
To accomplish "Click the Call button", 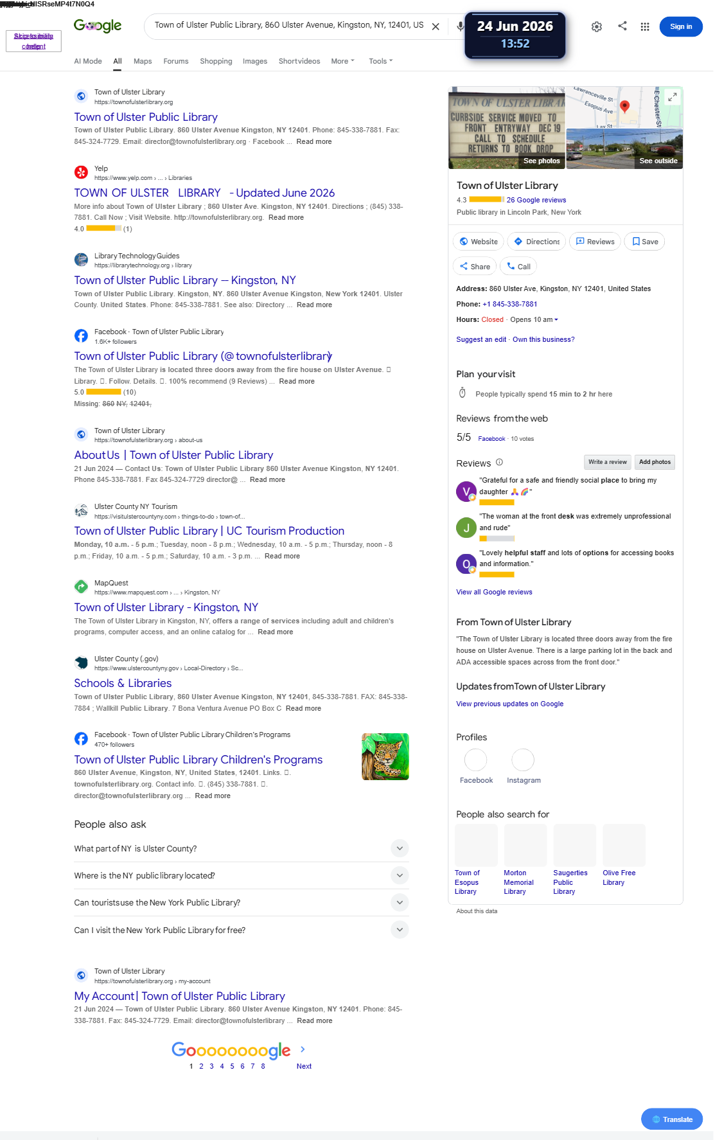I will [518, 266].
